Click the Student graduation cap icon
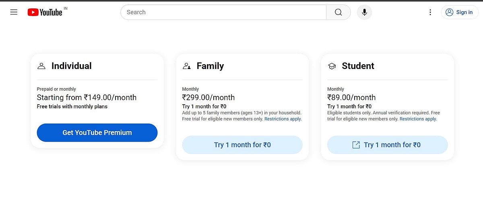Viewport: 483px width, 205px height. tap(332, 66)
